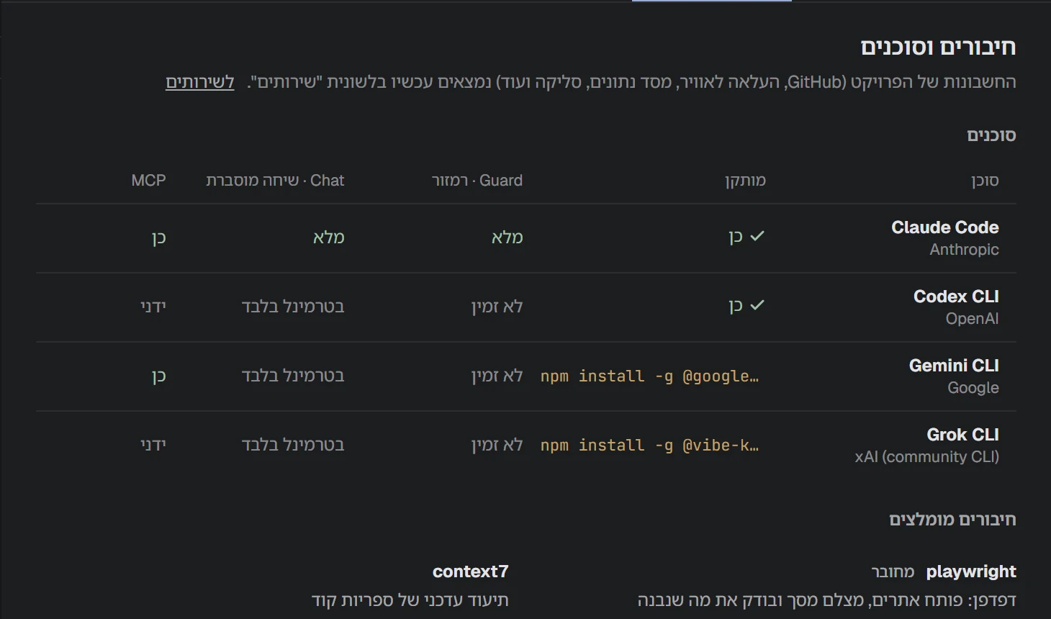Click the Chat value בטרמינל בלבד for Grok CLI
Image resolution: width=1051 pixels, height=619 pixels.
[x=293, y=445]
